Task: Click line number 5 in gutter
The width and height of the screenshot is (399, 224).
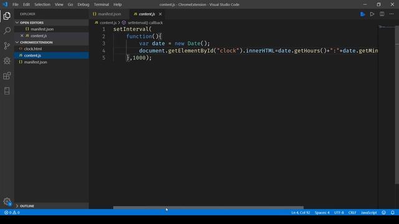Action: (103, 58)
